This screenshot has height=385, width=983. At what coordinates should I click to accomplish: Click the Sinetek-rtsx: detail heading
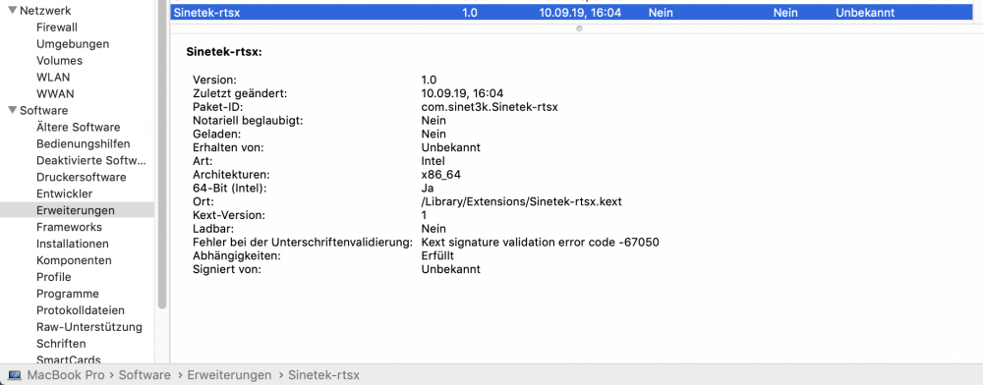pyautogui.click(x=224, y=53)
